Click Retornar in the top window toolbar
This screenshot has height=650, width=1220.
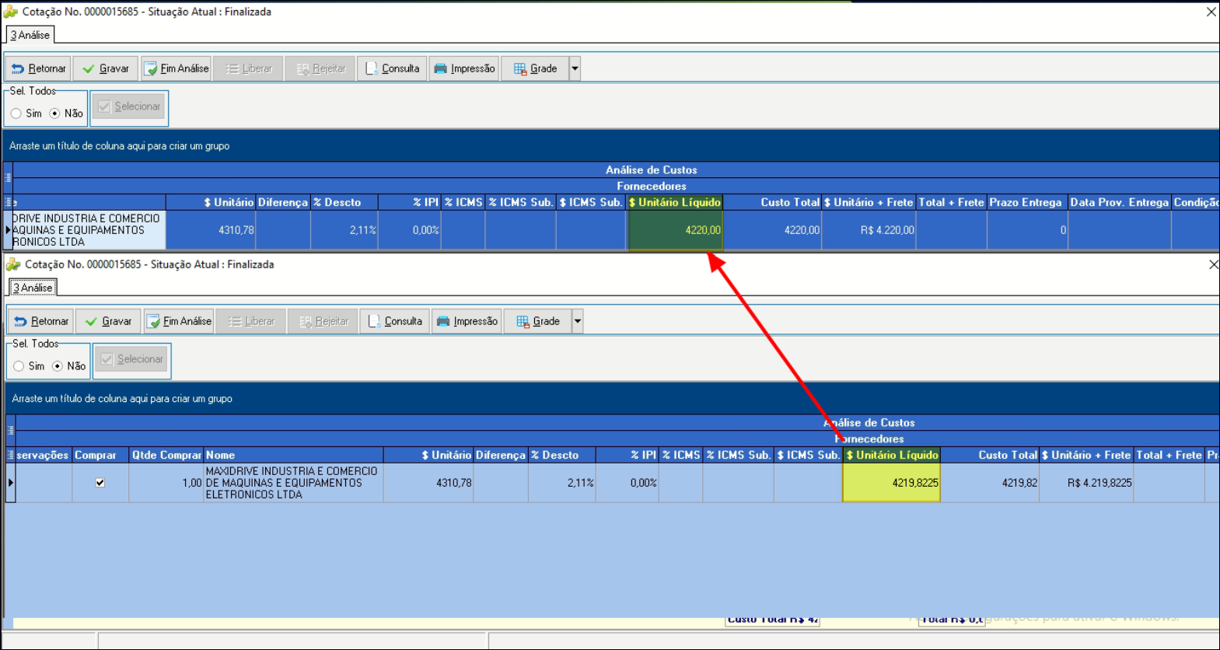coord(38,68)
